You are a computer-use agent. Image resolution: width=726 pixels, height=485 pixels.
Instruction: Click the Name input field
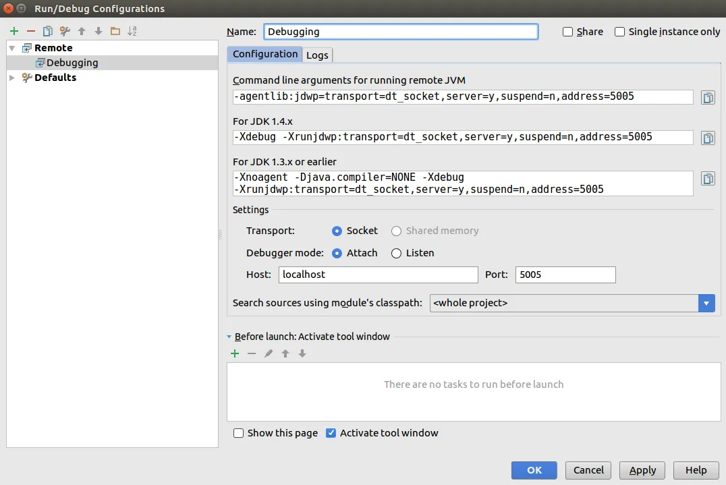401,32
